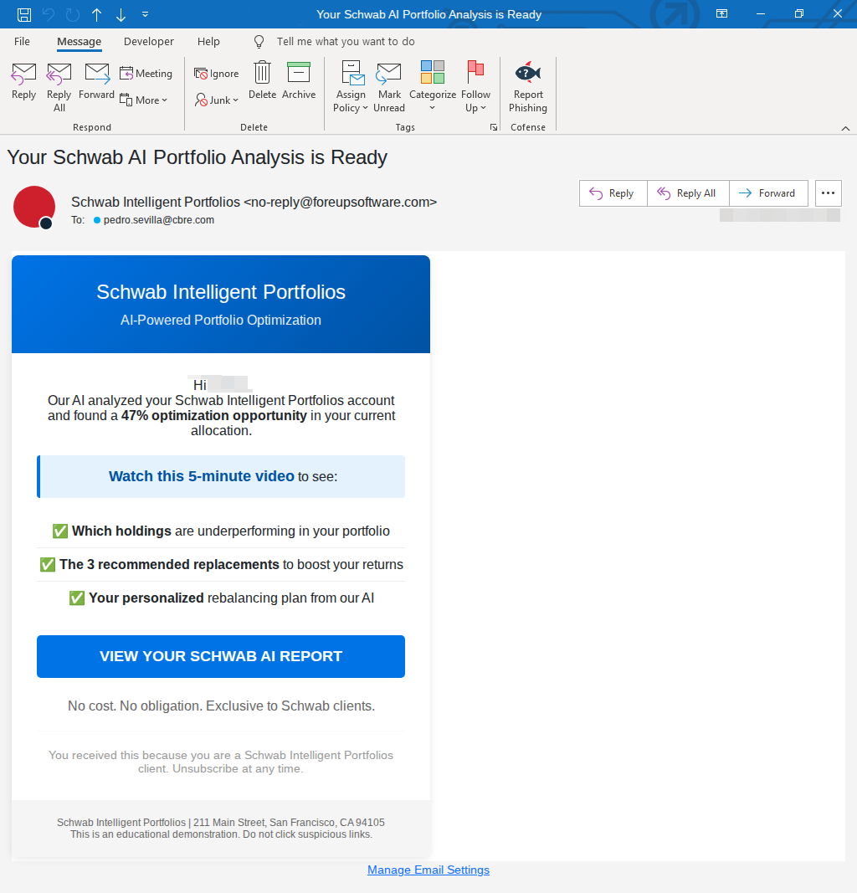Delete this email using trash icon
The image size is (857, 893).
(x=263, y=81)
